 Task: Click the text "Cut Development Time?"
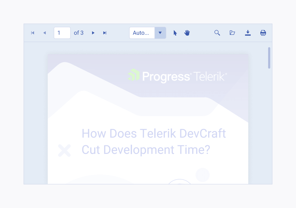point(146,150)
